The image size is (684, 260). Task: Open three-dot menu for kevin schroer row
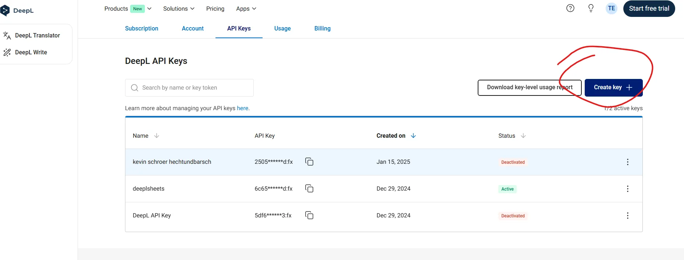point(627,162)
